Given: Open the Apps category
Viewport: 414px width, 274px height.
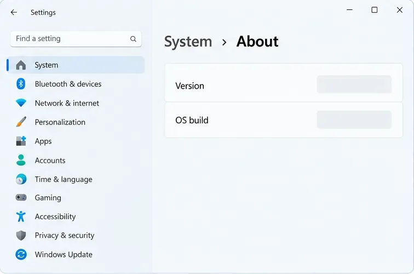Looking at the screenshot, I should tap(76, 141).
